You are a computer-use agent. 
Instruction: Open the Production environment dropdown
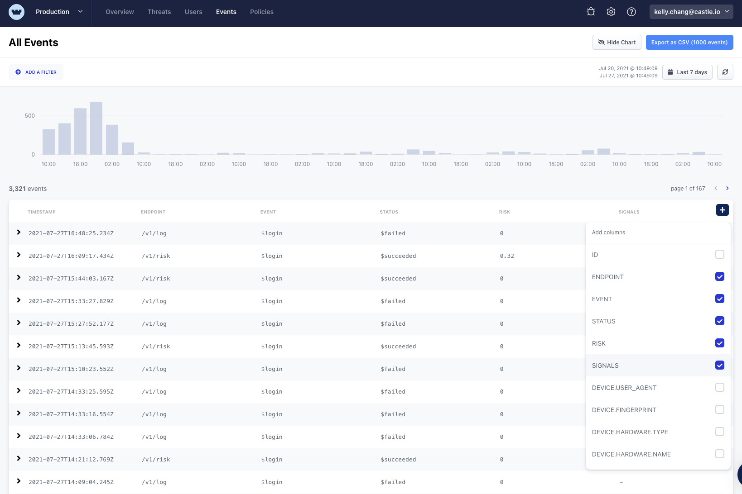(59, 12)
